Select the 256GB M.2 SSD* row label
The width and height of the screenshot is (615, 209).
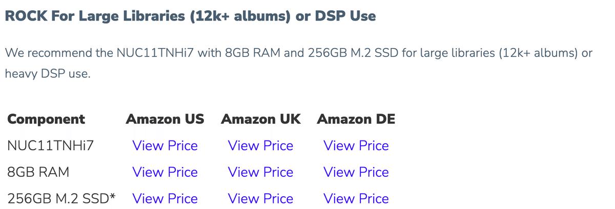pos(61,198)
